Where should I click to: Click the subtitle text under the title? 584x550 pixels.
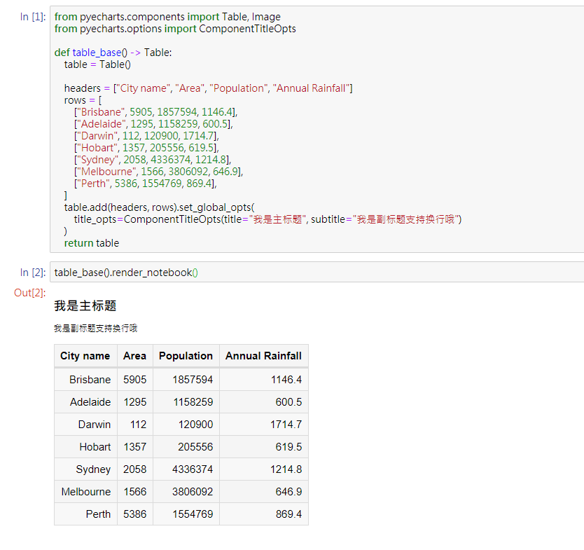pyautogui.click(x=95, y=327)
